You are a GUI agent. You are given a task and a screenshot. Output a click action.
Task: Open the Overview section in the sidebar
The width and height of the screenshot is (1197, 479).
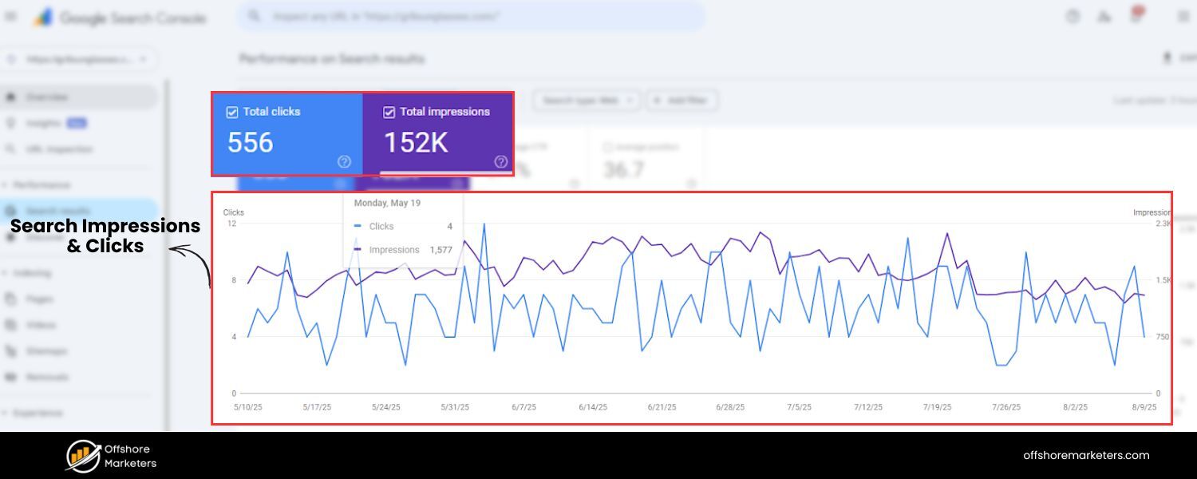pos(48,96)
